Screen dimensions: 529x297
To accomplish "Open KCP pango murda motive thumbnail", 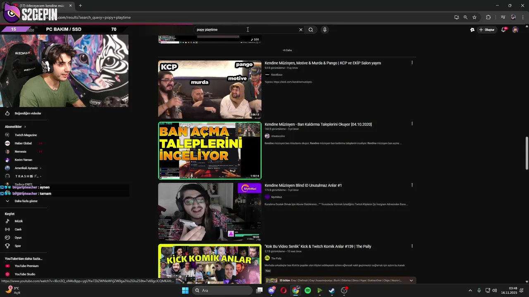I will pyautogui.click(x=210, y=90).
